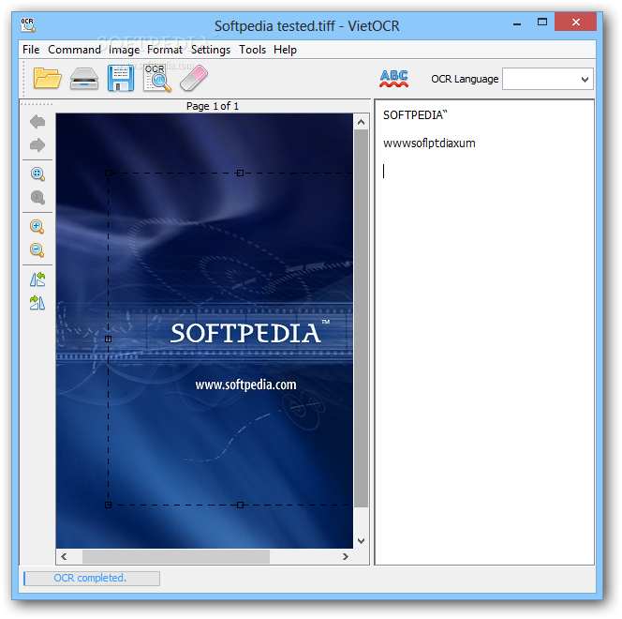Open the Help menu

285,50
